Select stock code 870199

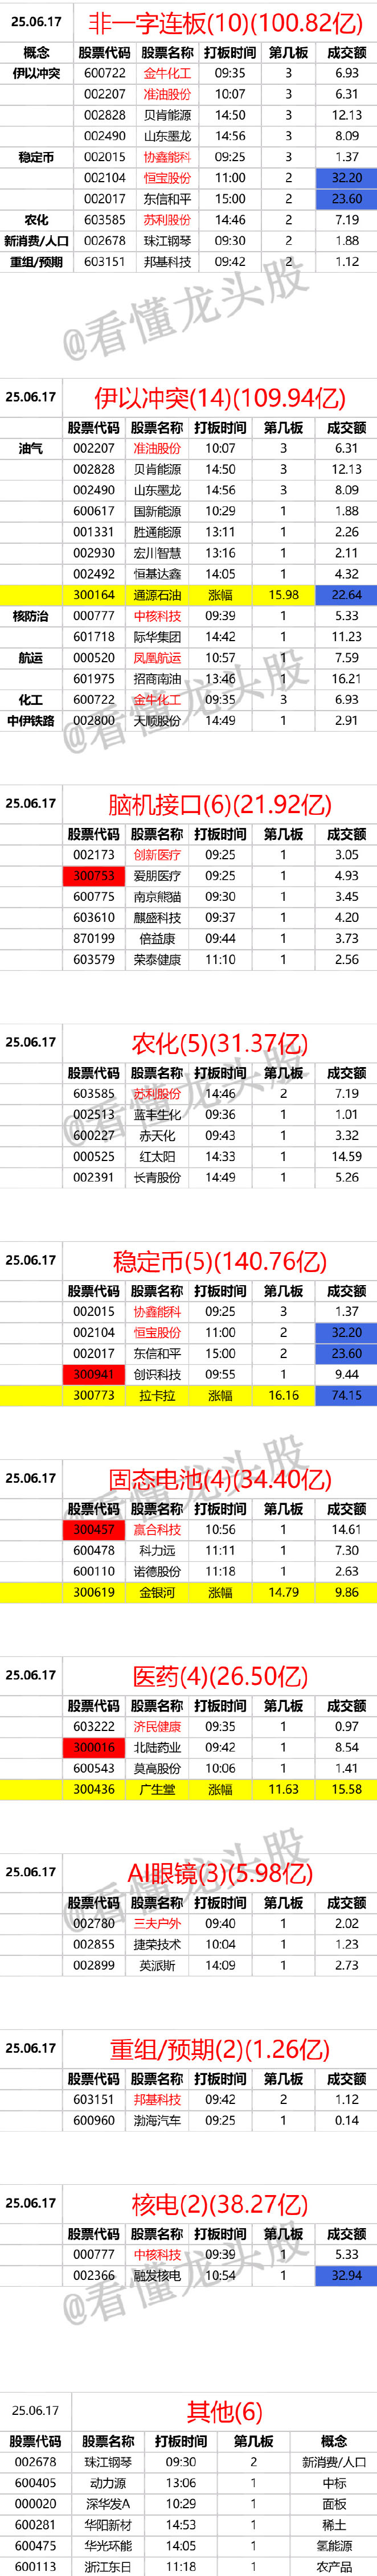[x=94, y=939]
